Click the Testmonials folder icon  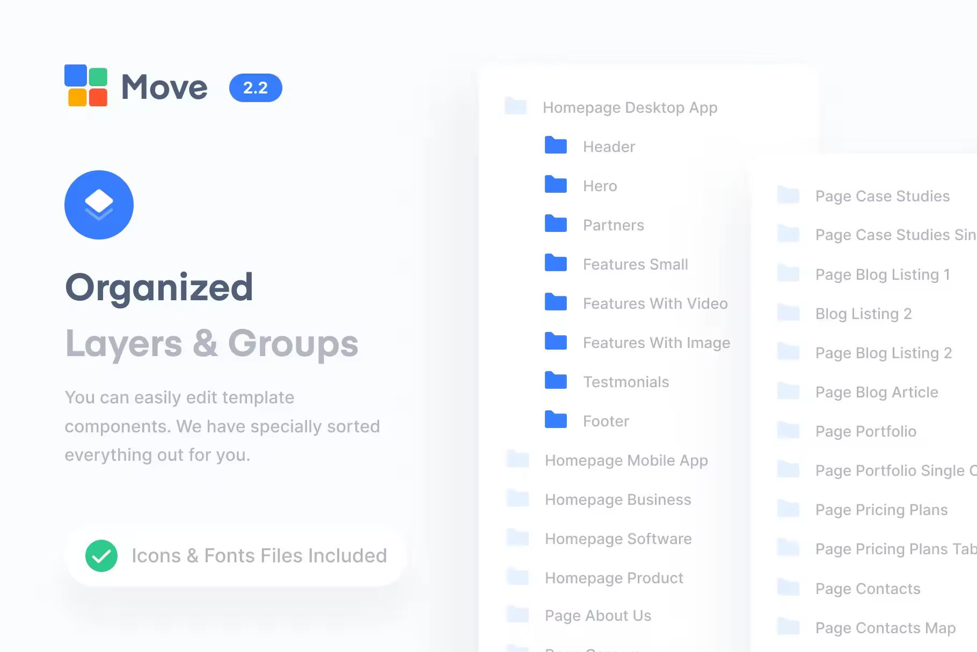point(556,381)
